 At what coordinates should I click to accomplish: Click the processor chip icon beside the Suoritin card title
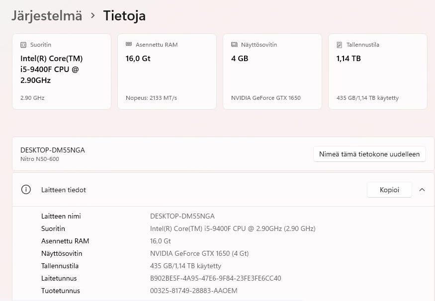pos(23,45)
